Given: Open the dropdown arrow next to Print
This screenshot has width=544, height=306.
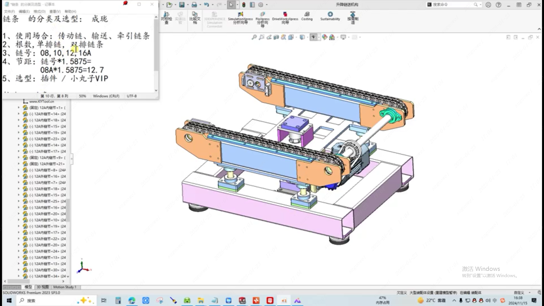Looking at the screenshot, I should (x=200, y=5).
